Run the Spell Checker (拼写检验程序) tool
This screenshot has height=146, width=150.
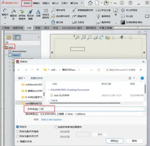[22, 15]
